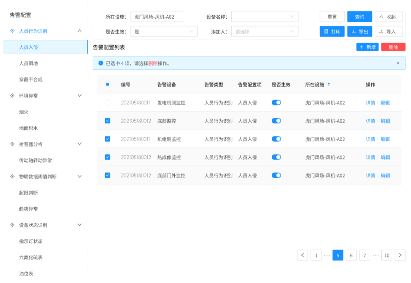Click the 拾音器分析 sidebar category icon
The image size is (411, 283).
12,144
